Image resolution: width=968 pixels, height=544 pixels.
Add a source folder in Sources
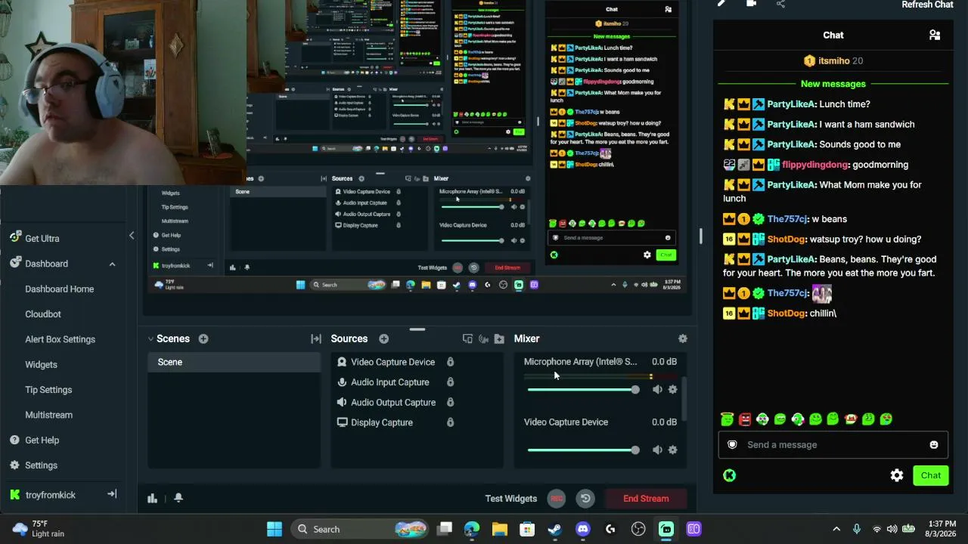[x=499, y=338]
